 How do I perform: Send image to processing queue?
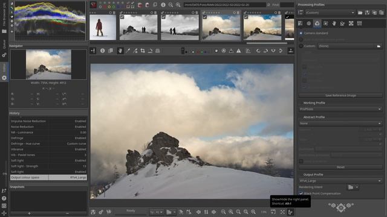point(101,212)
